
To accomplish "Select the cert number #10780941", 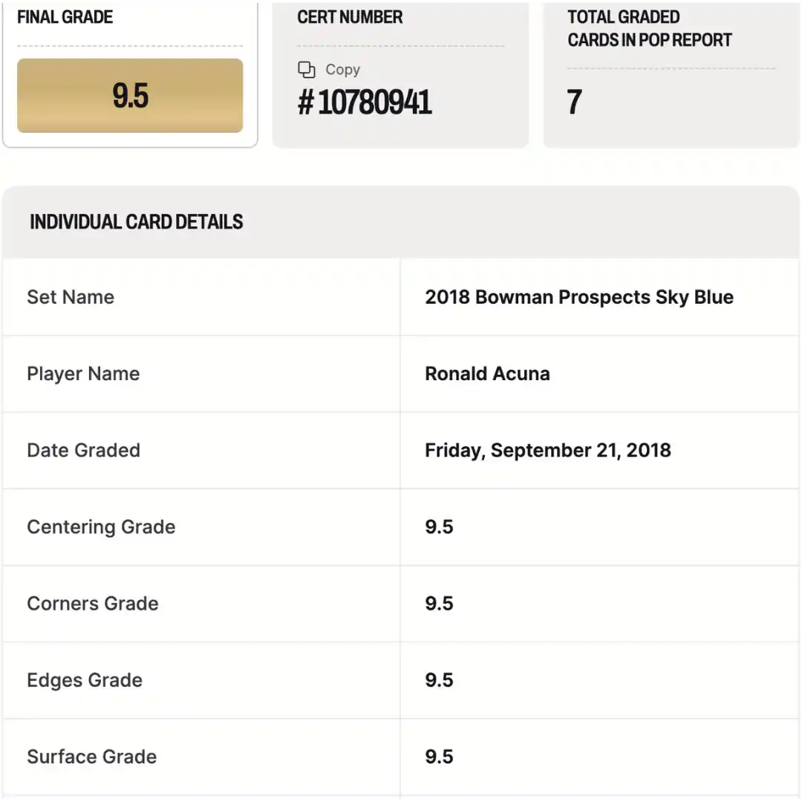I will pos(365,102).
